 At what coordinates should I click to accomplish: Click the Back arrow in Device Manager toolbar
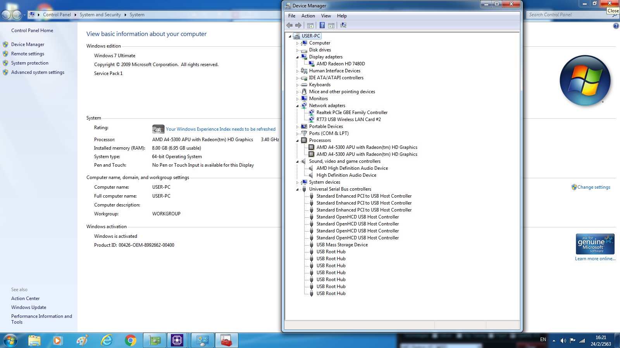[289, 26]
